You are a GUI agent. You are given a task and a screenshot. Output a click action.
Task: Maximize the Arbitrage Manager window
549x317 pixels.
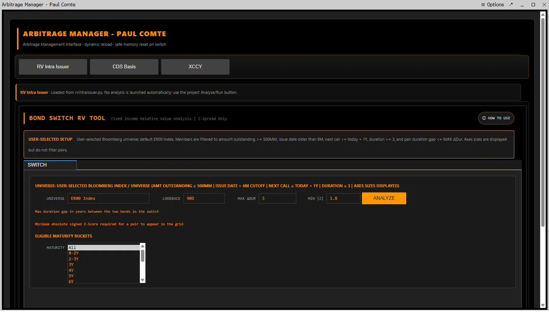tap(534, 5)
